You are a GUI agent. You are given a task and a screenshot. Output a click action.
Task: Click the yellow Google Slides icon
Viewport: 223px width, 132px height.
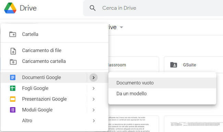(13, 99)
